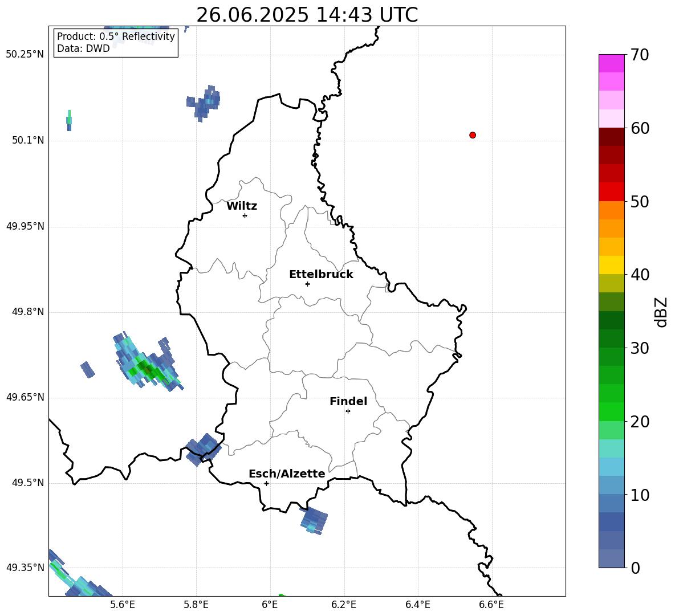The height and width of the screenshot is (616, 675).
Task: Click the Findel station cross marker
Action: (348, 411)
